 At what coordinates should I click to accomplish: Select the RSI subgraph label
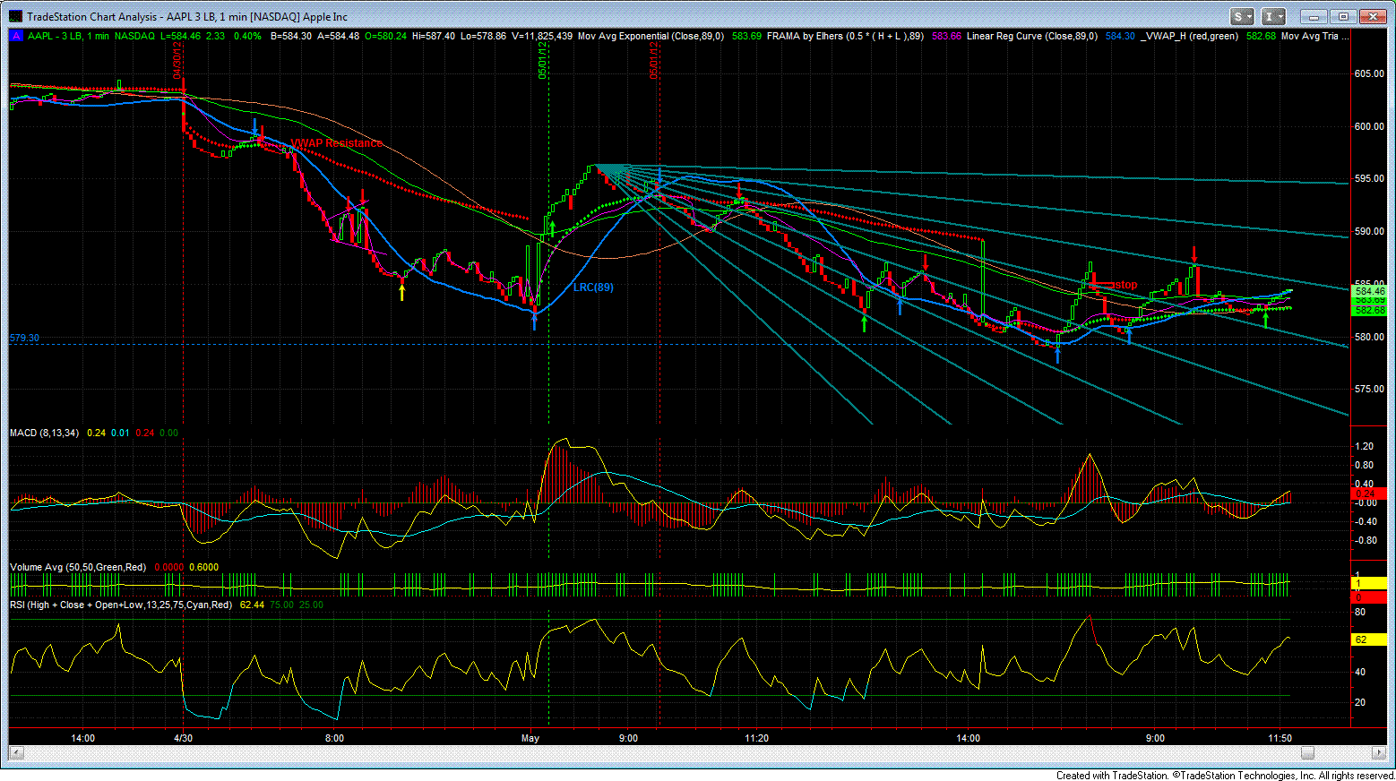(121, 605)
